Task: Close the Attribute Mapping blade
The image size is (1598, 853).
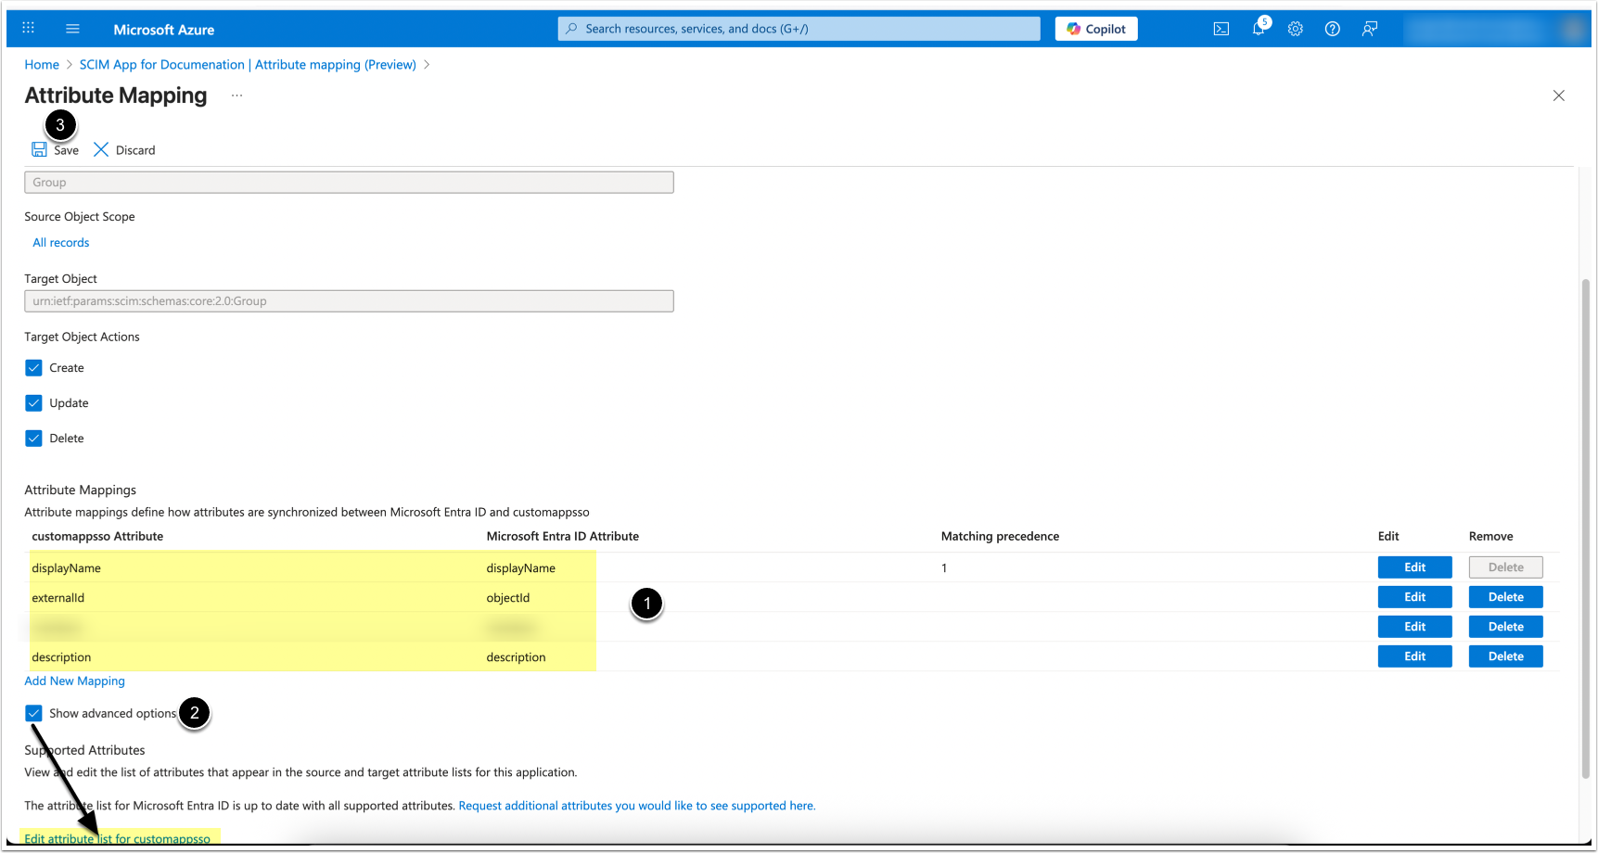Action: point(1559,95)
